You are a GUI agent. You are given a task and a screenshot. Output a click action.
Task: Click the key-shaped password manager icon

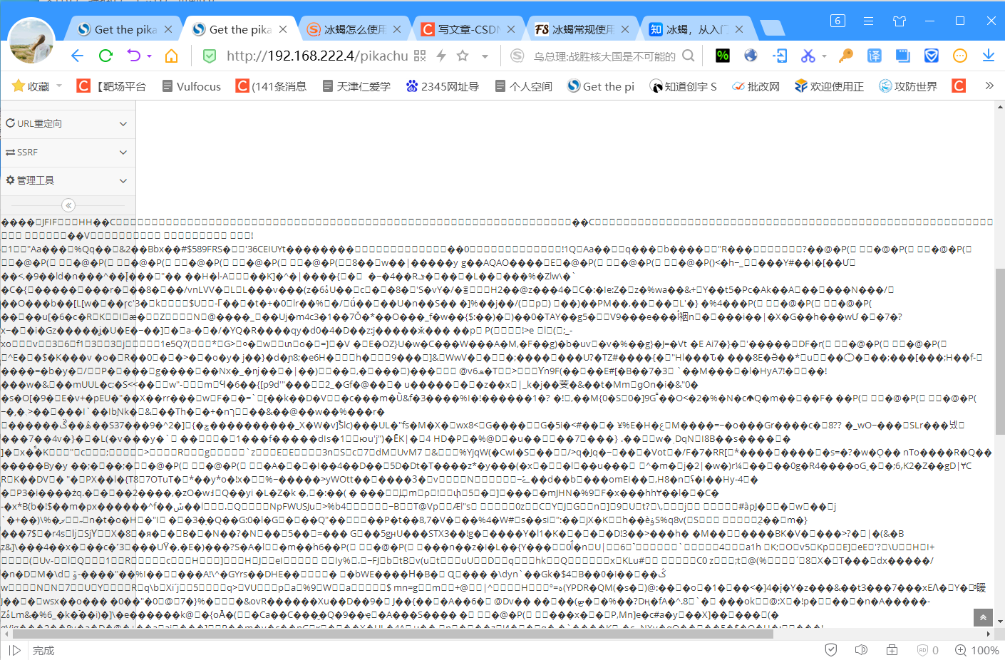point(847,55)
